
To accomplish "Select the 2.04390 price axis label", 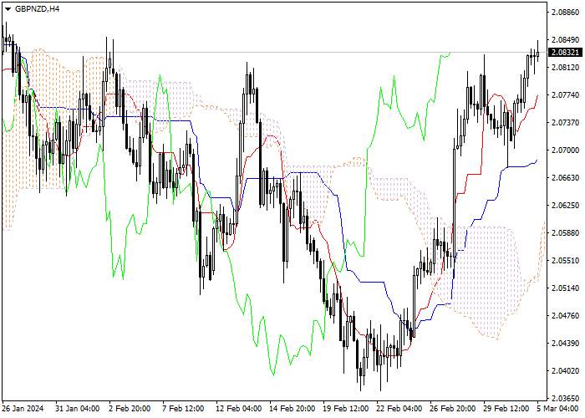I will pyautogui.click(x=566, y=344).
